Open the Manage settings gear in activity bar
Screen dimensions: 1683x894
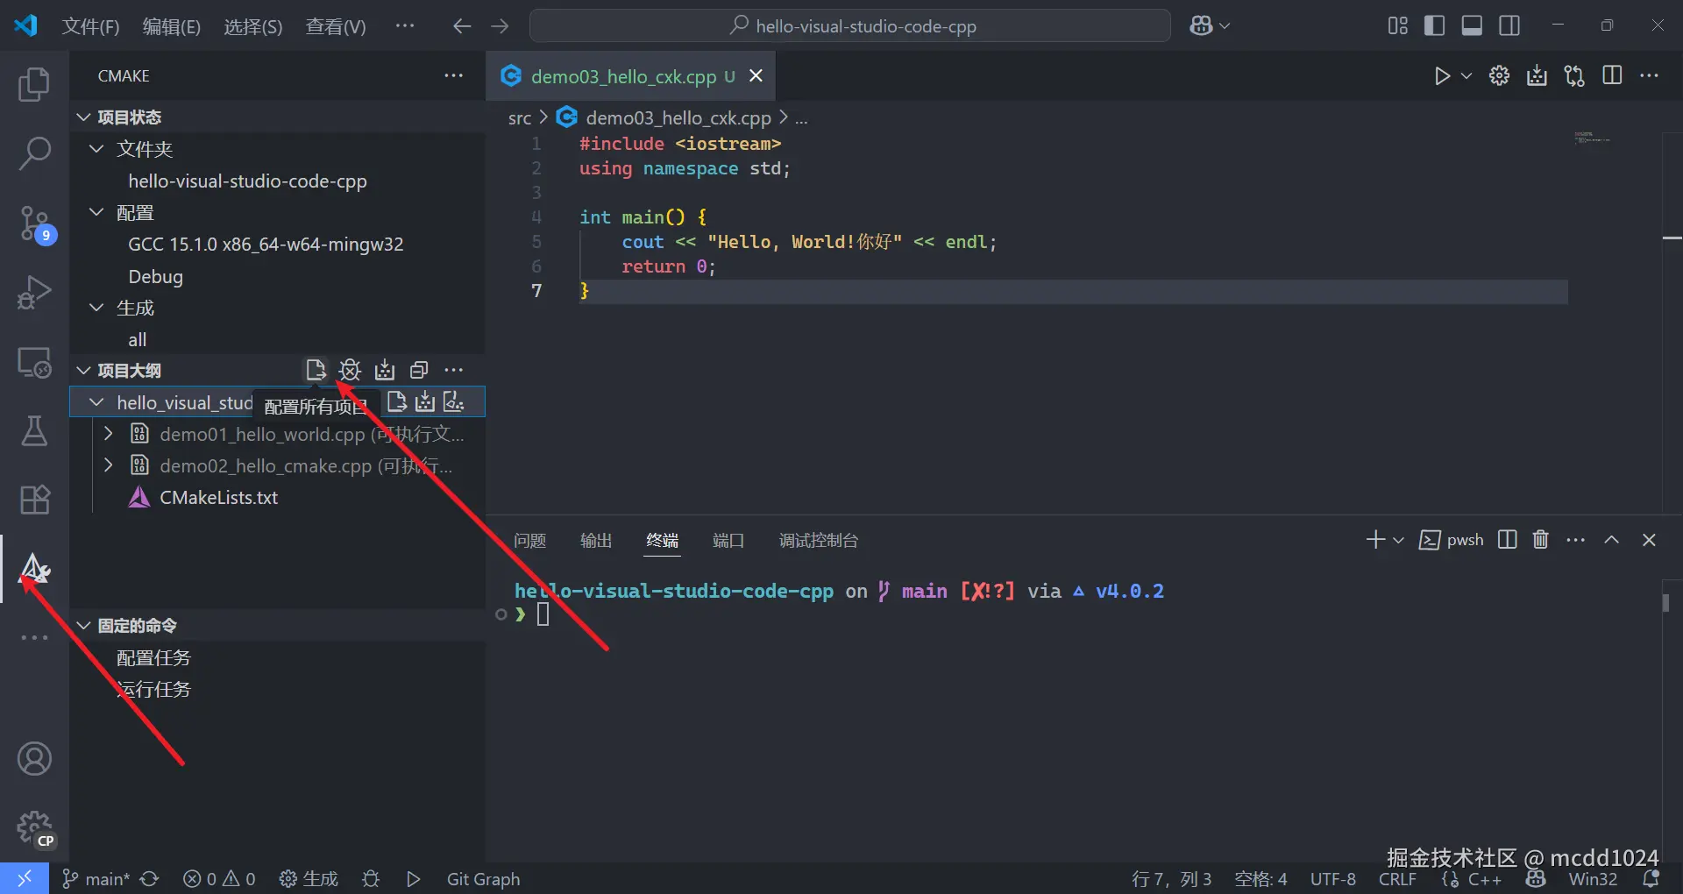(34, 827)
